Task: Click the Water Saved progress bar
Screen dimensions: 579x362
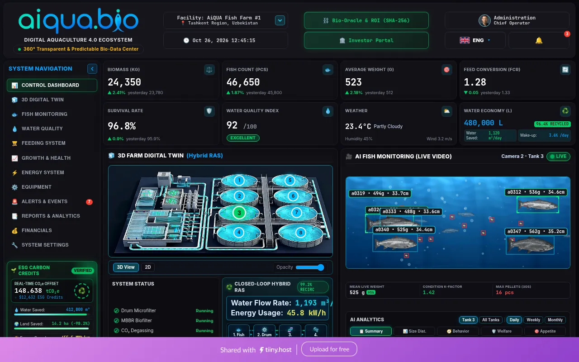Action: tap(52, 314)
